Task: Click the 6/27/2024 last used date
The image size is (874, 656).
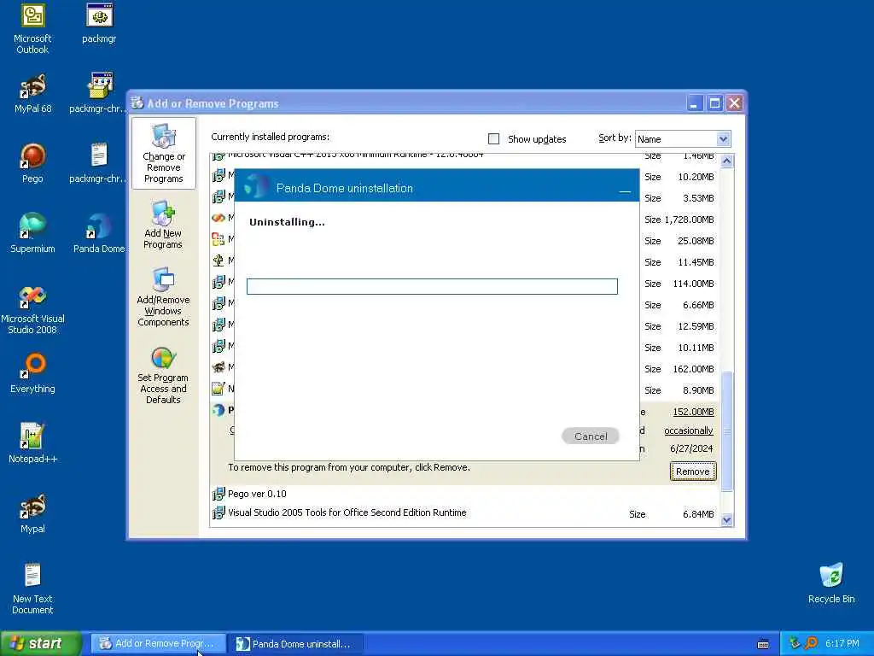Action: pyautogui.click(x=691, y=448)
